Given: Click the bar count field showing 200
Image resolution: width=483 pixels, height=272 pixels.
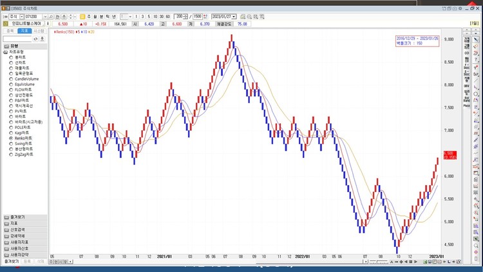Looking at the screenshot, I should click(x=178, y=16).
